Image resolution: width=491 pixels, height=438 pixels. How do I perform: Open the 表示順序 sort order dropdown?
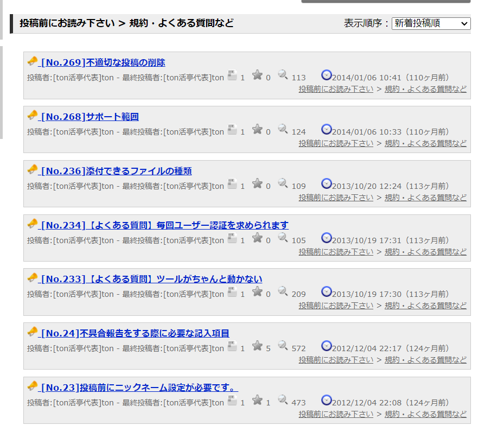[431, 23]
